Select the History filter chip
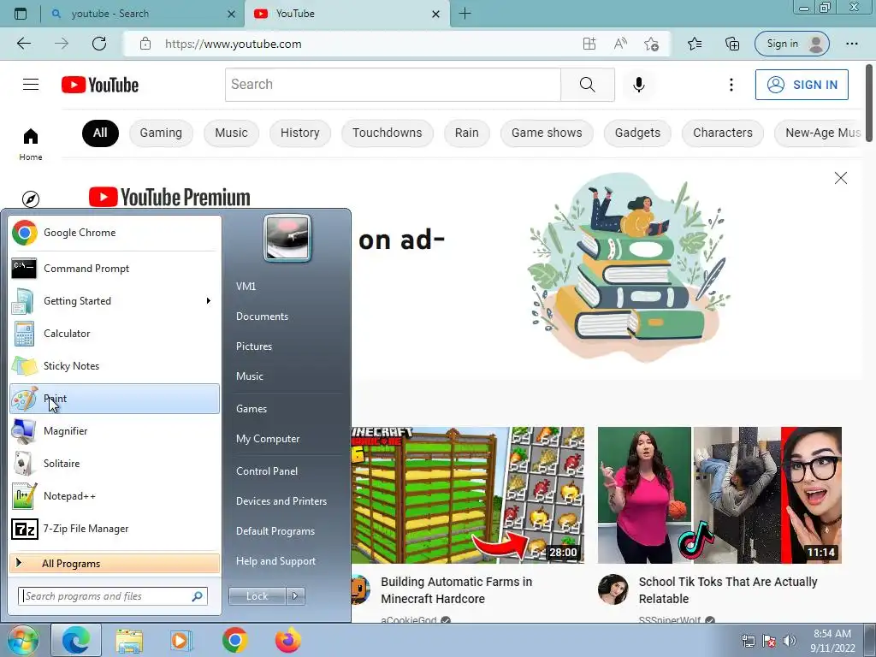876x657 pixels. click(x=300, y=133)
